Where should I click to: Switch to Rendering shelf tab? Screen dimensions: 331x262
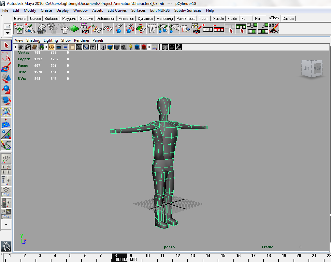click(165, 19)
